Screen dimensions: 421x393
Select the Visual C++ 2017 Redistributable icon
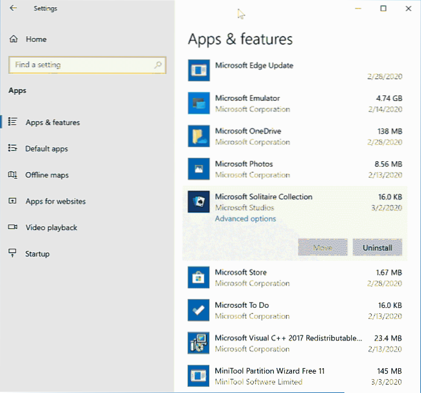198,343
